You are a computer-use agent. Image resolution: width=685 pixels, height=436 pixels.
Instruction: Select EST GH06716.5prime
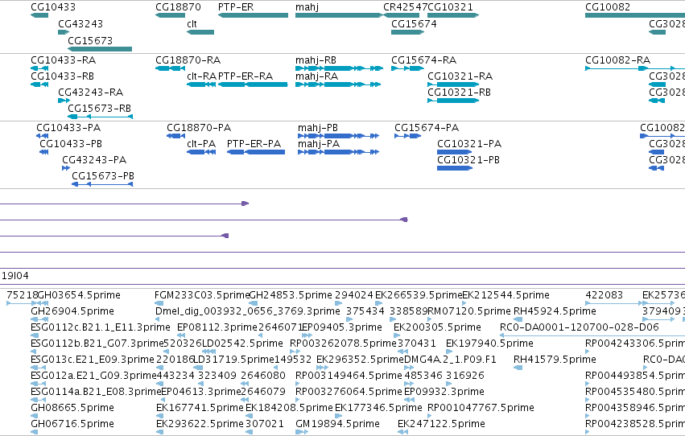tap(72, 424)
